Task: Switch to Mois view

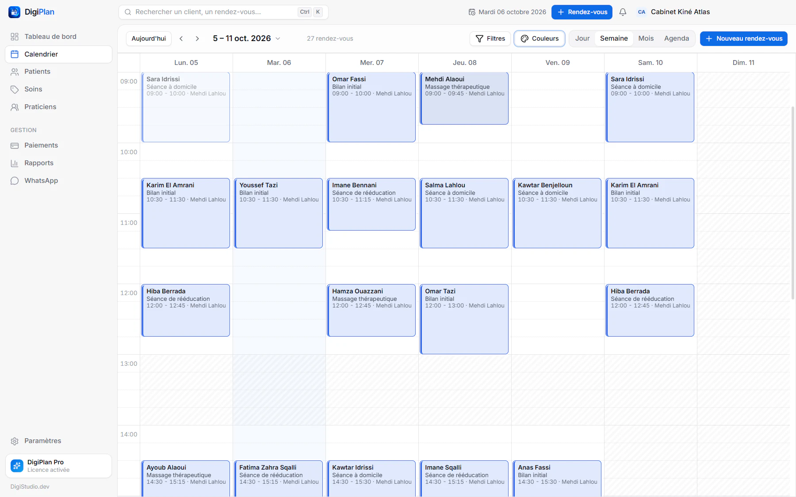Action: click(x=646, y=38)
